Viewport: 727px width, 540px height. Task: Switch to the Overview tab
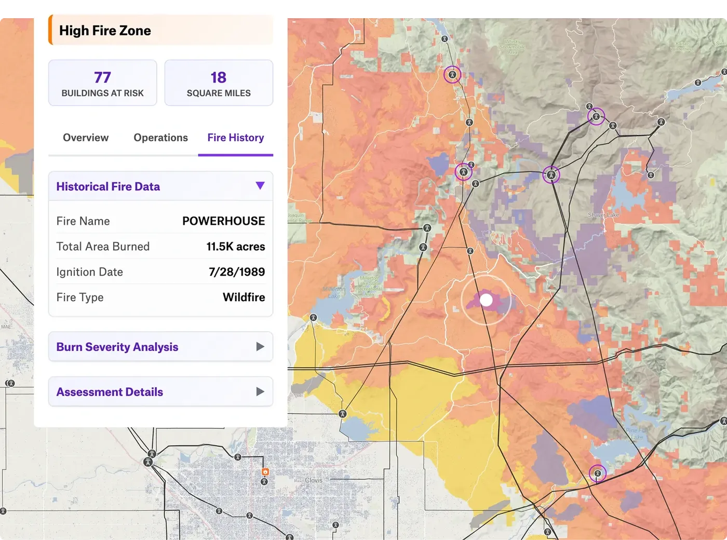[x=86, y=138]
